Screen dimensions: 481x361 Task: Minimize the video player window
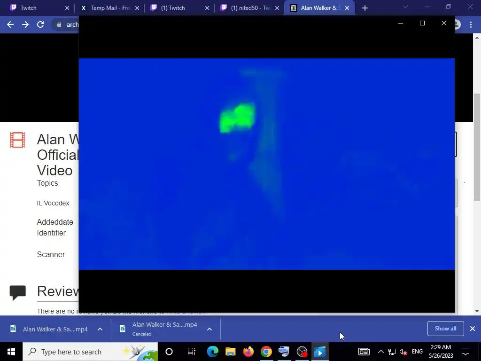pyautogui.click(x=400, y=24)
